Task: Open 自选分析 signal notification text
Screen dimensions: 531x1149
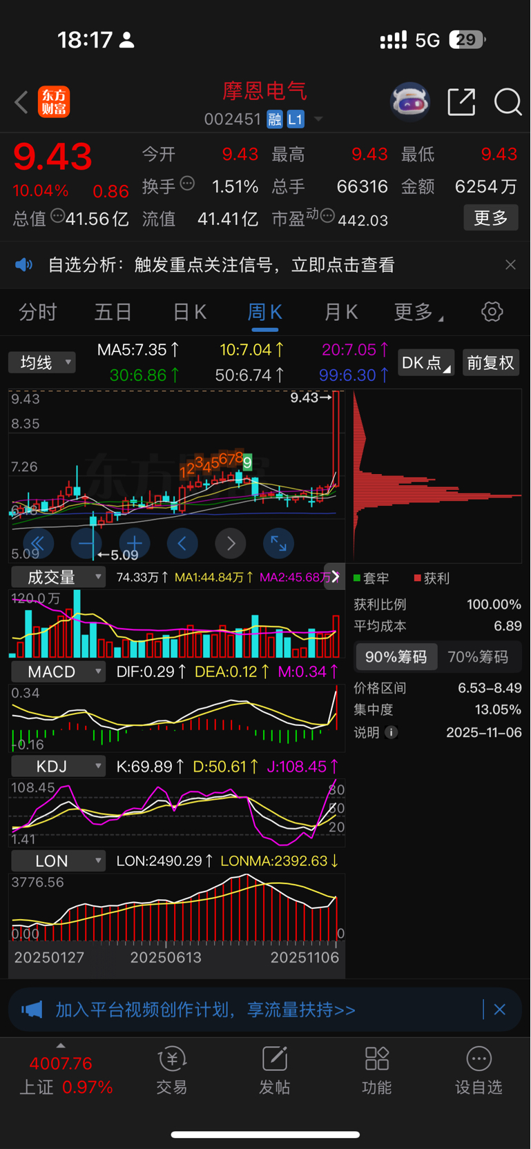Action: 222,265
